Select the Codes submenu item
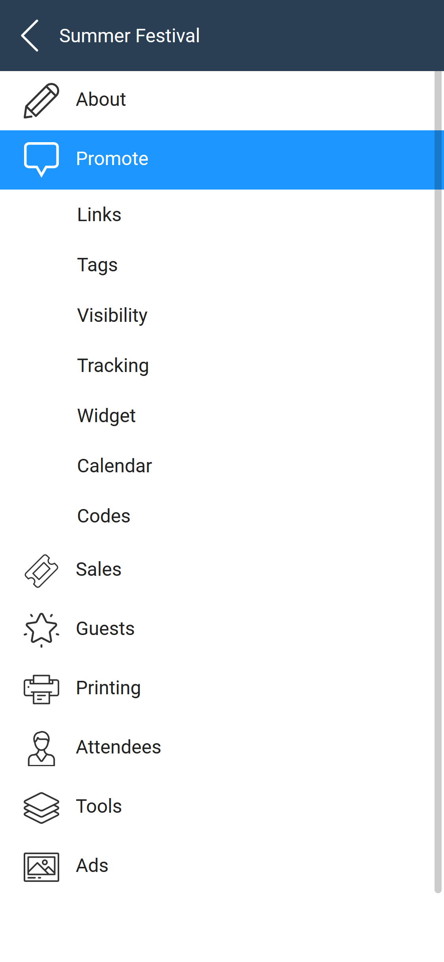 (x=104, y=516)
